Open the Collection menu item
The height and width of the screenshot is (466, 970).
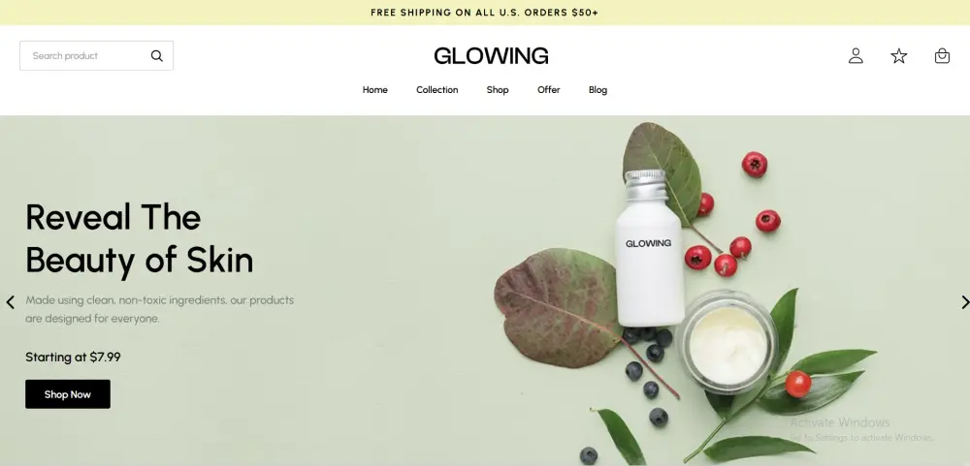(x=436, y=89)
